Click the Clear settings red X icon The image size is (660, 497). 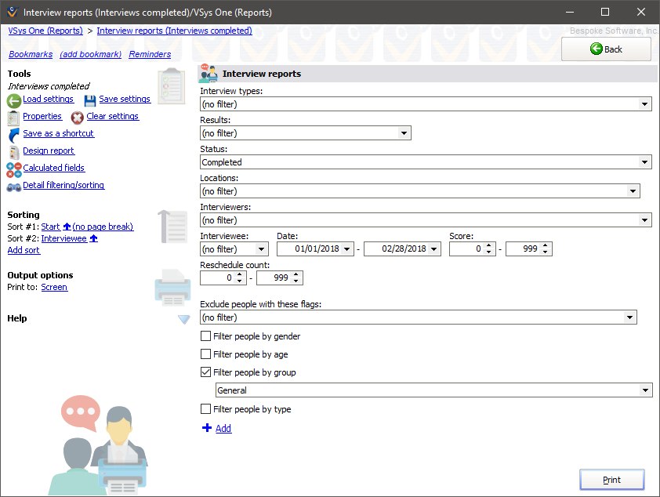pos(77,116)
